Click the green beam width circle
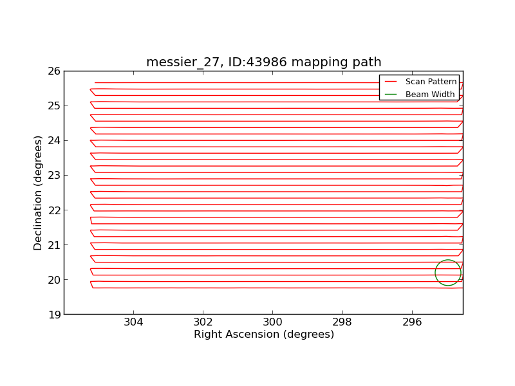Image resolution: width=515 pixels, height=386 pixels. (x=448, y=272)
